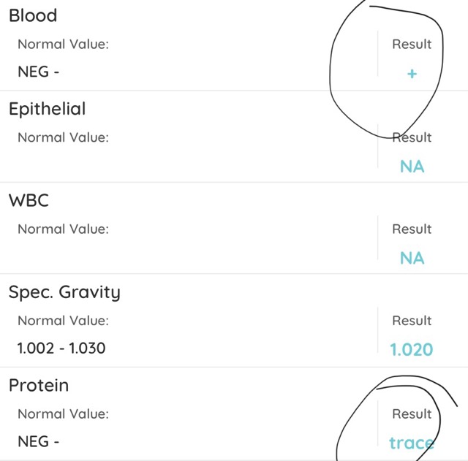The width and height of the screenshot is (468, 461).
Task: Tap the Blood result plus sign
Action: [x=412, y=74]
